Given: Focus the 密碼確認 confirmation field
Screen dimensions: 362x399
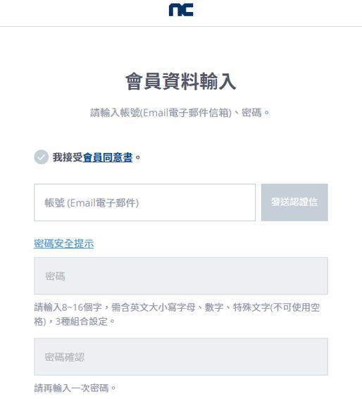Looking at the screenshot, I should coord(181,357).
